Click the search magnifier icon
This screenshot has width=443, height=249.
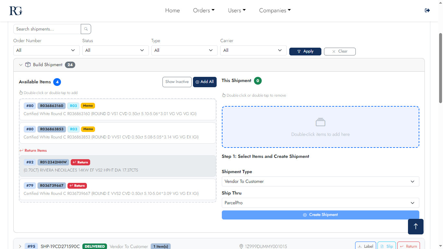(x=86, y=29)
